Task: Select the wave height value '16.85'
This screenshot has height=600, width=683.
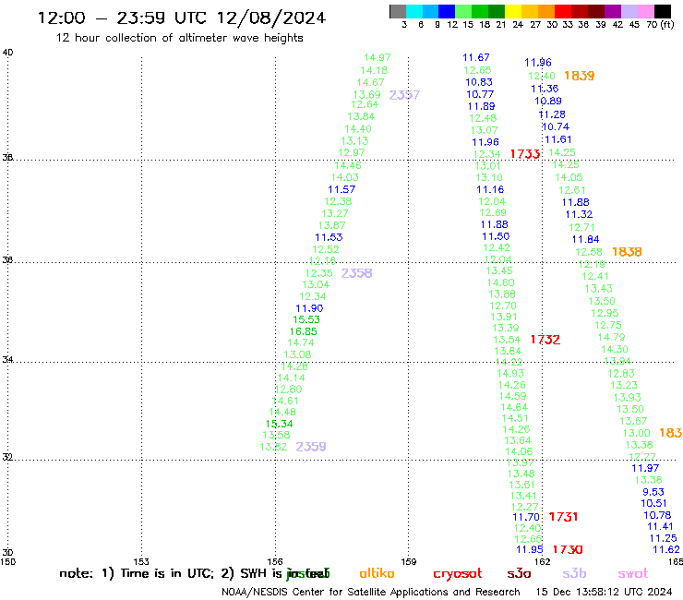Action: (303, 331)
